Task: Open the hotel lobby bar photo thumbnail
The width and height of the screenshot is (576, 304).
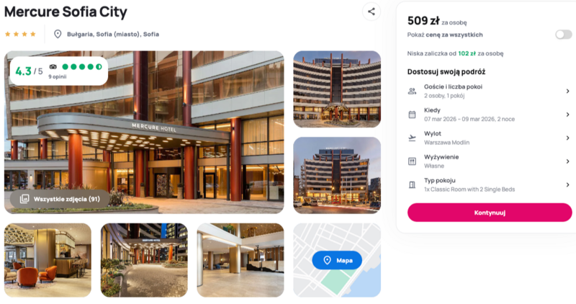Action: (48, 260)
